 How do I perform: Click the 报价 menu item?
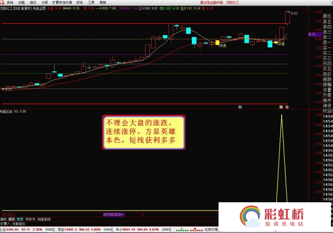click(x=33, y=2)
